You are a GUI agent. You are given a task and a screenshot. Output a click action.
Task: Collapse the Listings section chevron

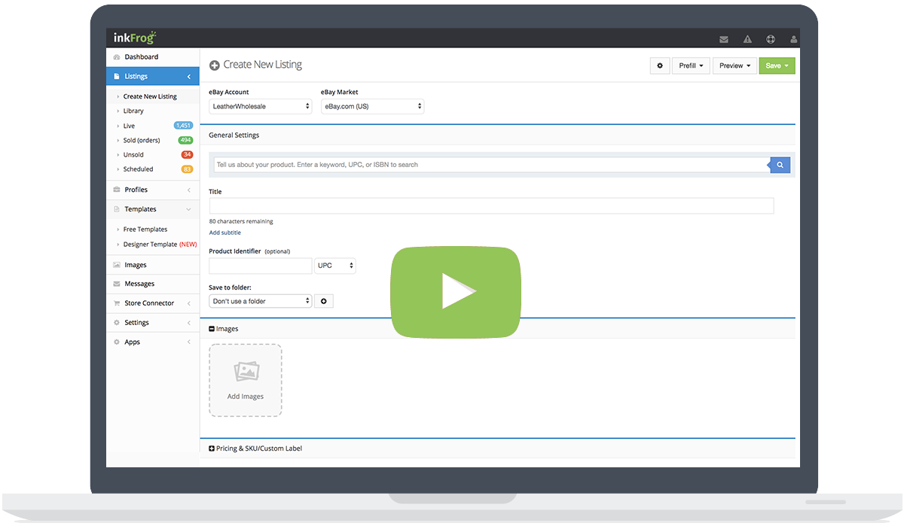189,76
